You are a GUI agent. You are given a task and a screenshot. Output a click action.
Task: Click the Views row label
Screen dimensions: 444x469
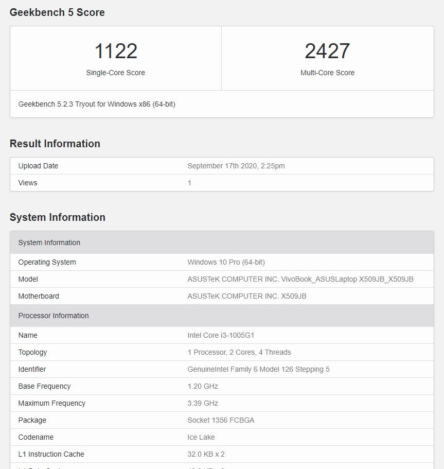tap(28, 183)
